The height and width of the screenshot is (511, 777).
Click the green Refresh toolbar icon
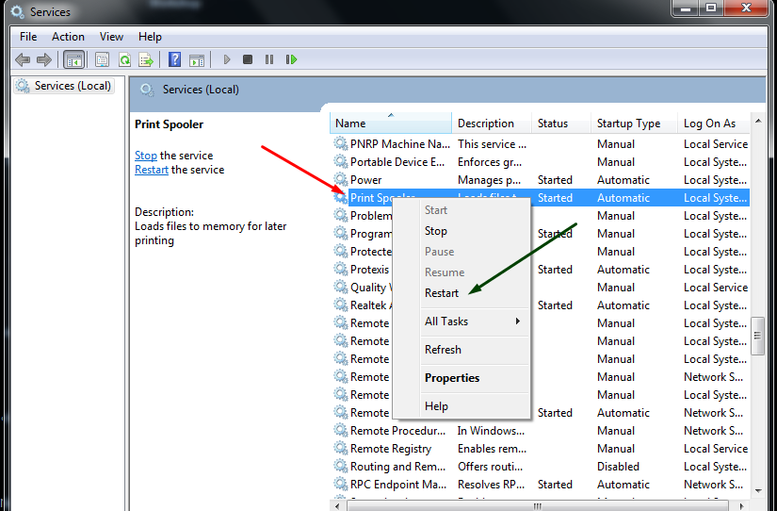(124, 60)
